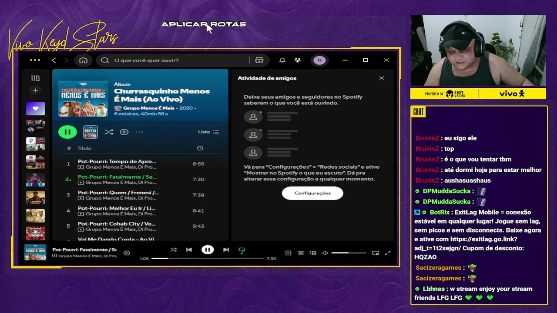This screenshot has height=313, width=557.
Task: Click the first placeholder friend avatar
Action: tap(253, 117)
